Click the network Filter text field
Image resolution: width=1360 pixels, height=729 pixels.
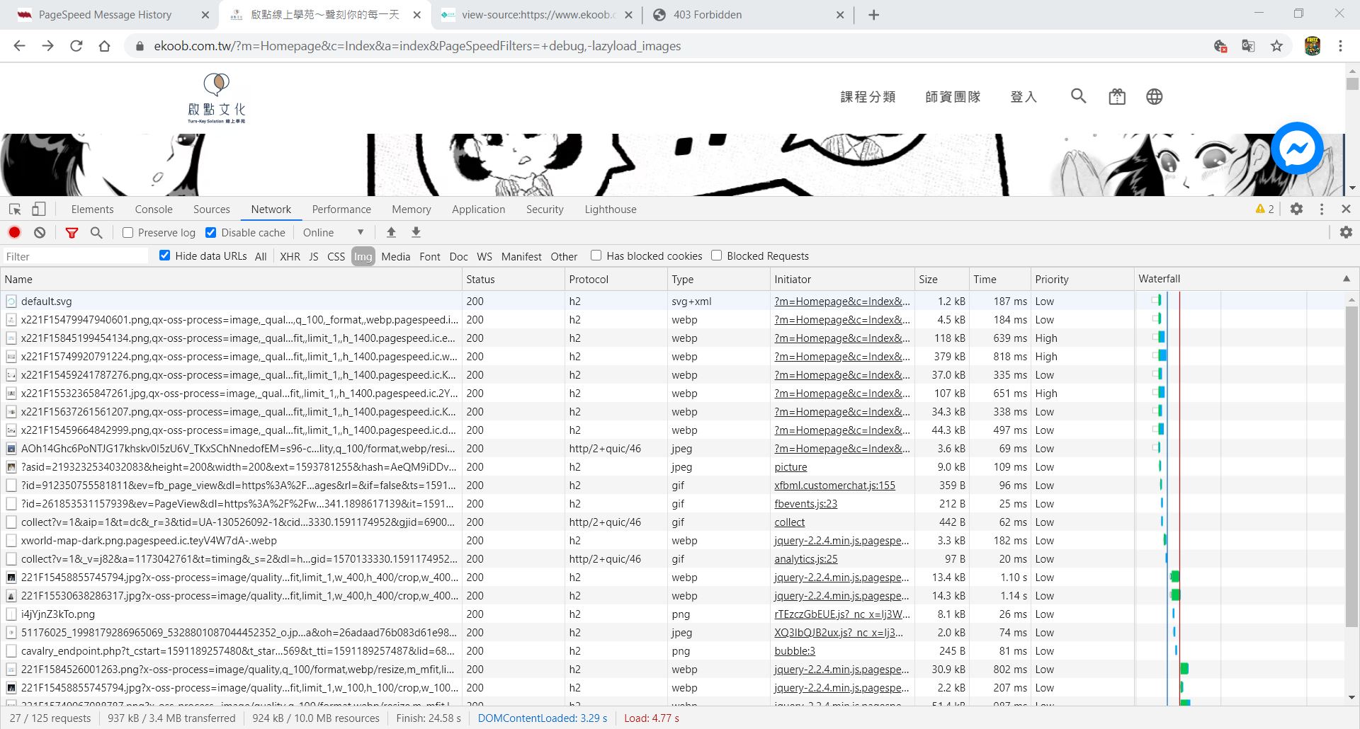point(74,256)
